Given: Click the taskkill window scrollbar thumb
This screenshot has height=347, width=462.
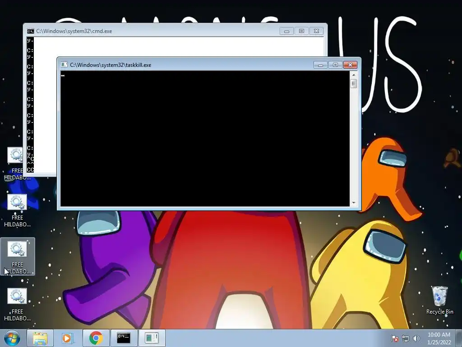Looking at the screenshot, I should (x=354, y=84).
